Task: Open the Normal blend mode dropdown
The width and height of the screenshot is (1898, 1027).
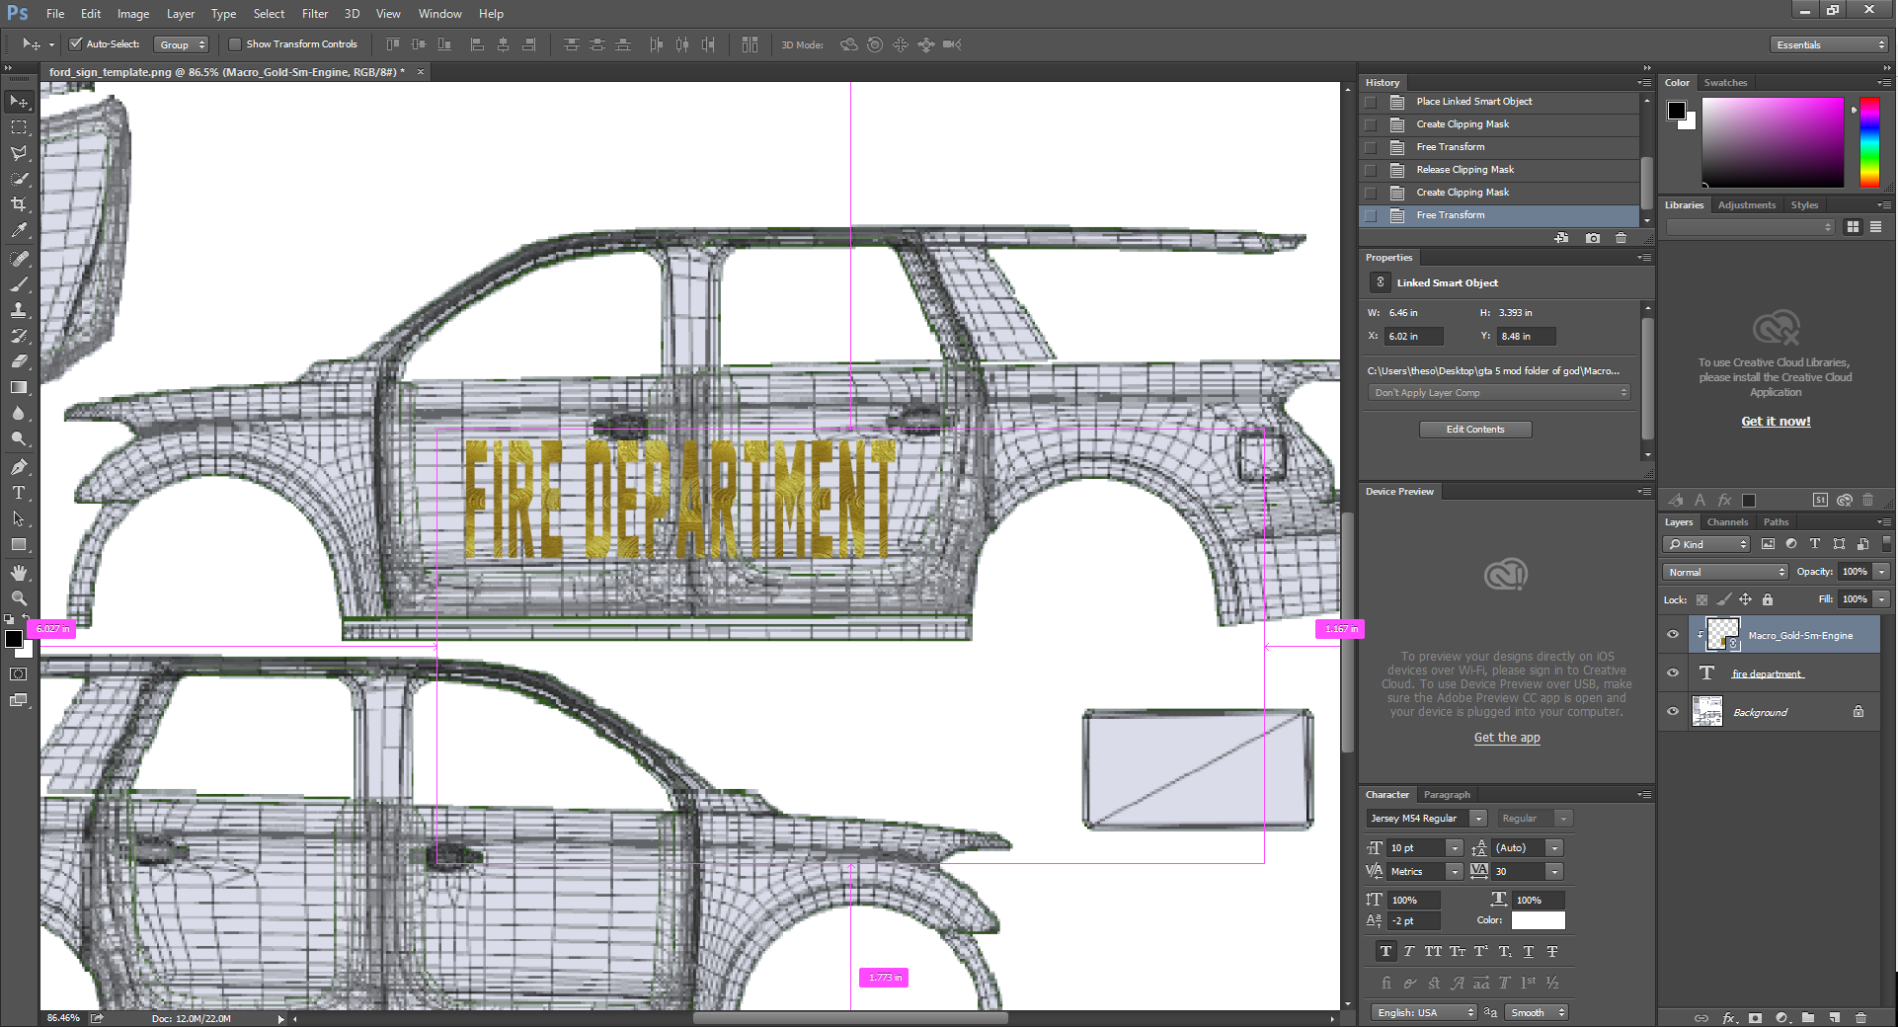Action: [x=1726, y=572]
